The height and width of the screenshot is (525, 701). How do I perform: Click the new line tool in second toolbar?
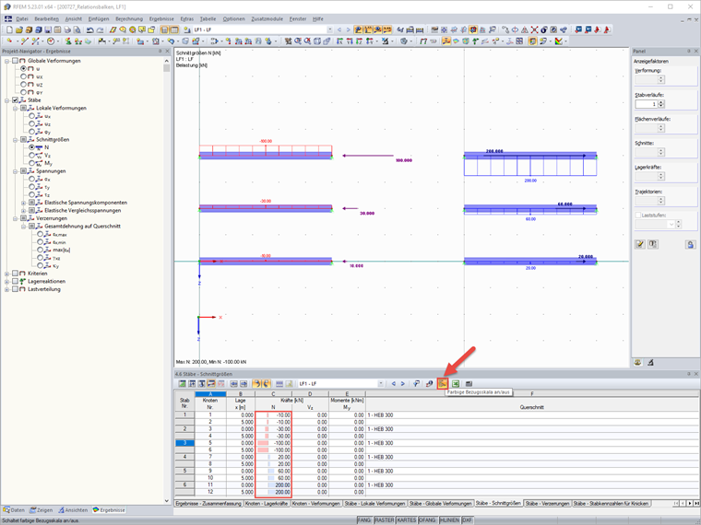click(24, 41)
